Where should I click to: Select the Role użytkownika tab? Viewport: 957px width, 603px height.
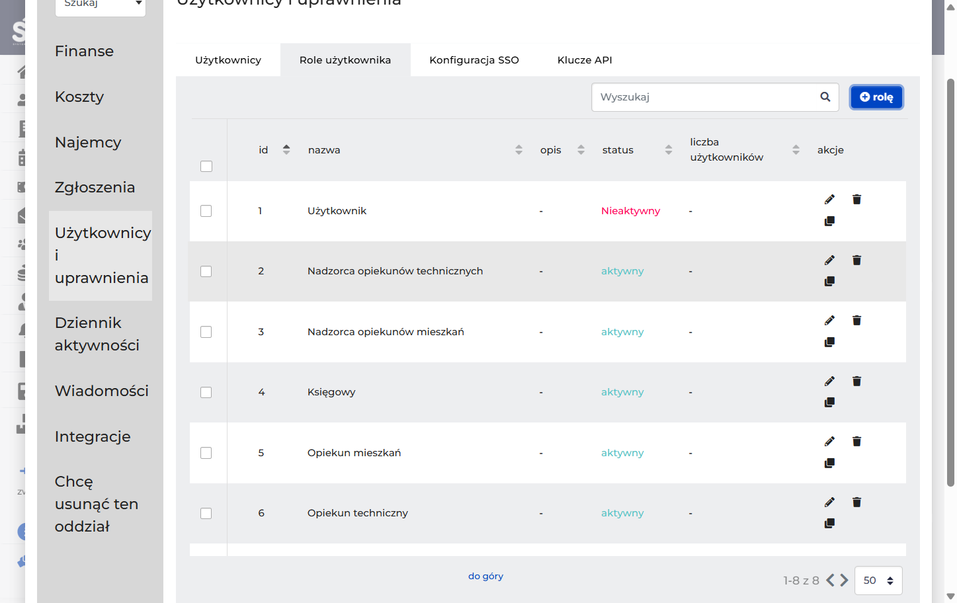(345, 60)
